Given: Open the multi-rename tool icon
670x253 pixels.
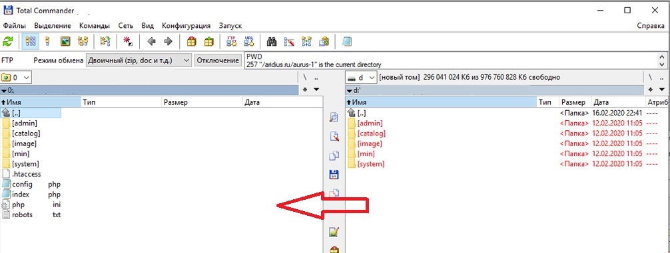Looking at the screenshot, I should (289, 41).
